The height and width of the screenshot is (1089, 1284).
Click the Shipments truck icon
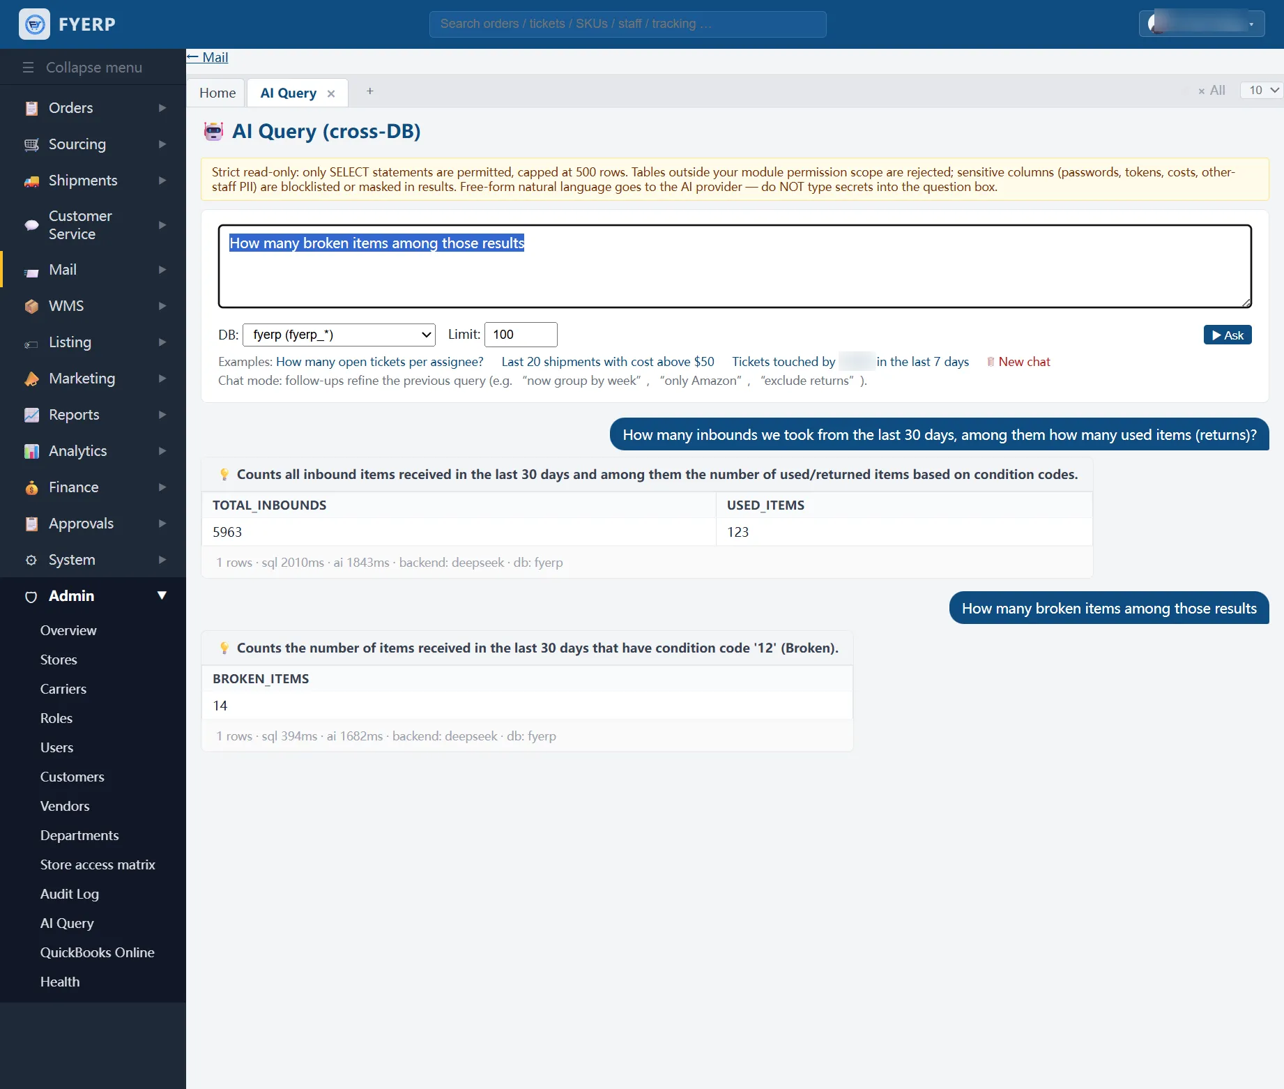tap(31, 181)
